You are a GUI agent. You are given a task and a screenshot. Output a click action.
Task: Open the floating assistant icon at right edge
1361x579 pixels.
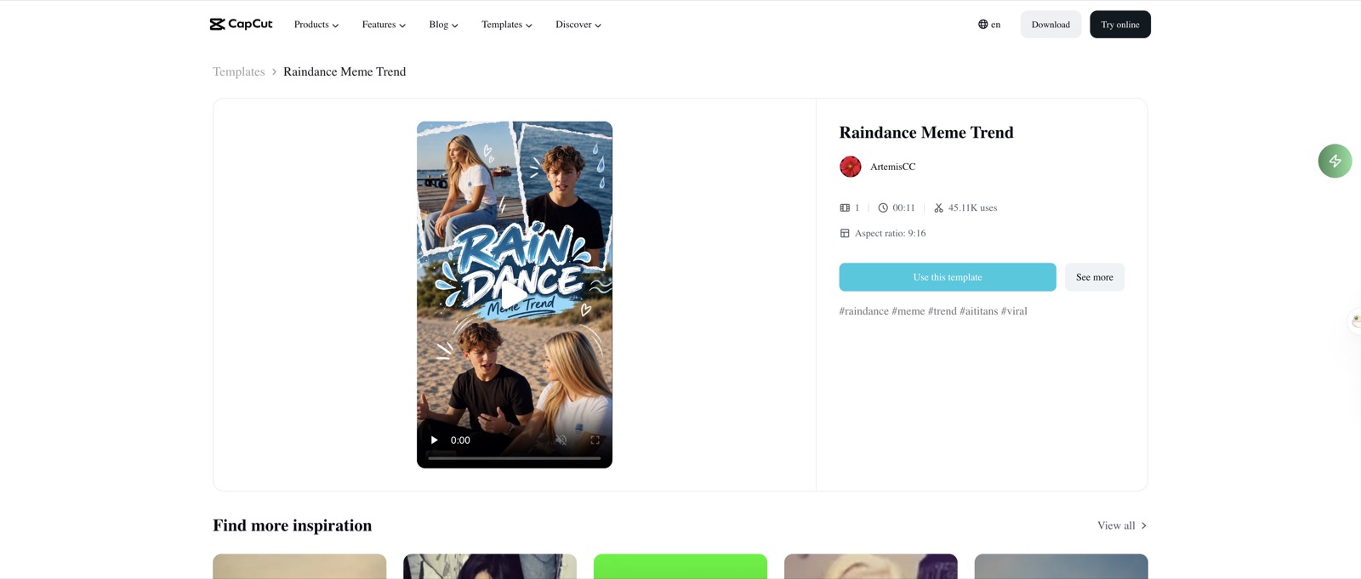(1356, 321)
